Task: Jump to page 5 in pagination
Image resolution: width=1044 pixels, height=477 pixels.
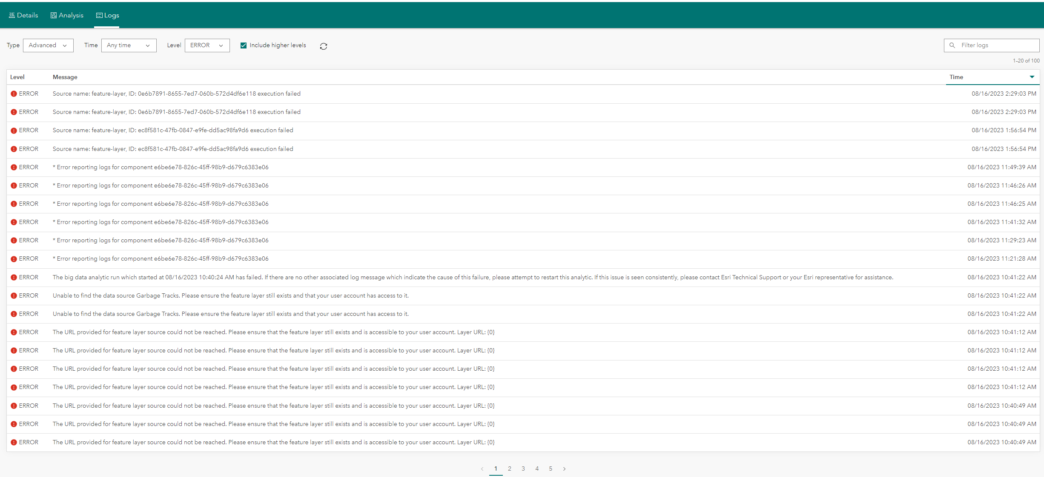Action: 550,469
